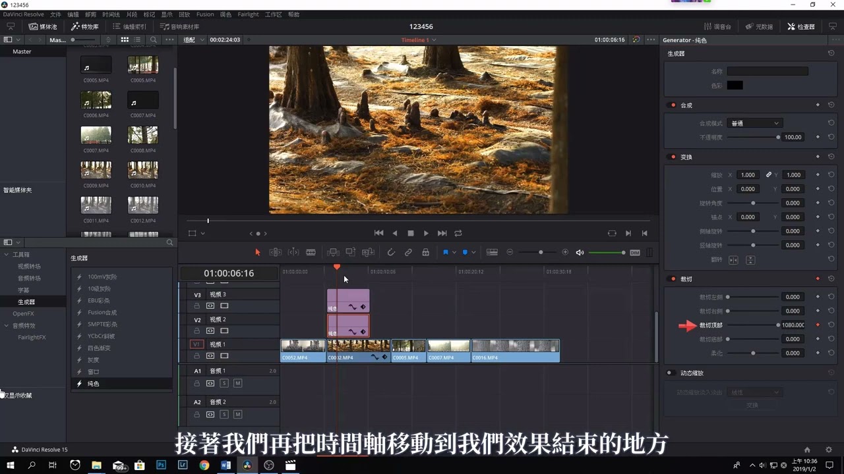Toggle the 合成 section enable dot
This screenshot has height=474, width=844.
click(x=673, y=105)
